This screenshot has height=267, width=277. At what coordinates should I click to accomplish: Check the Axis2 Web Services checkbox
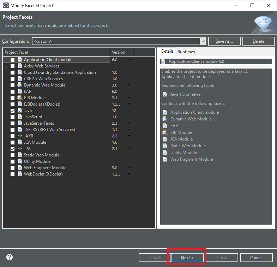(x=12, y=66)
